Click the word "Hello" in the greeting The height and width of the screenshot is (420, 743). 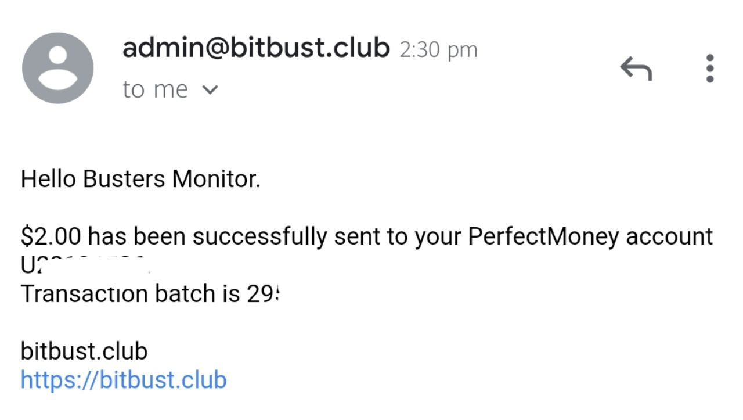coord(48,179)
